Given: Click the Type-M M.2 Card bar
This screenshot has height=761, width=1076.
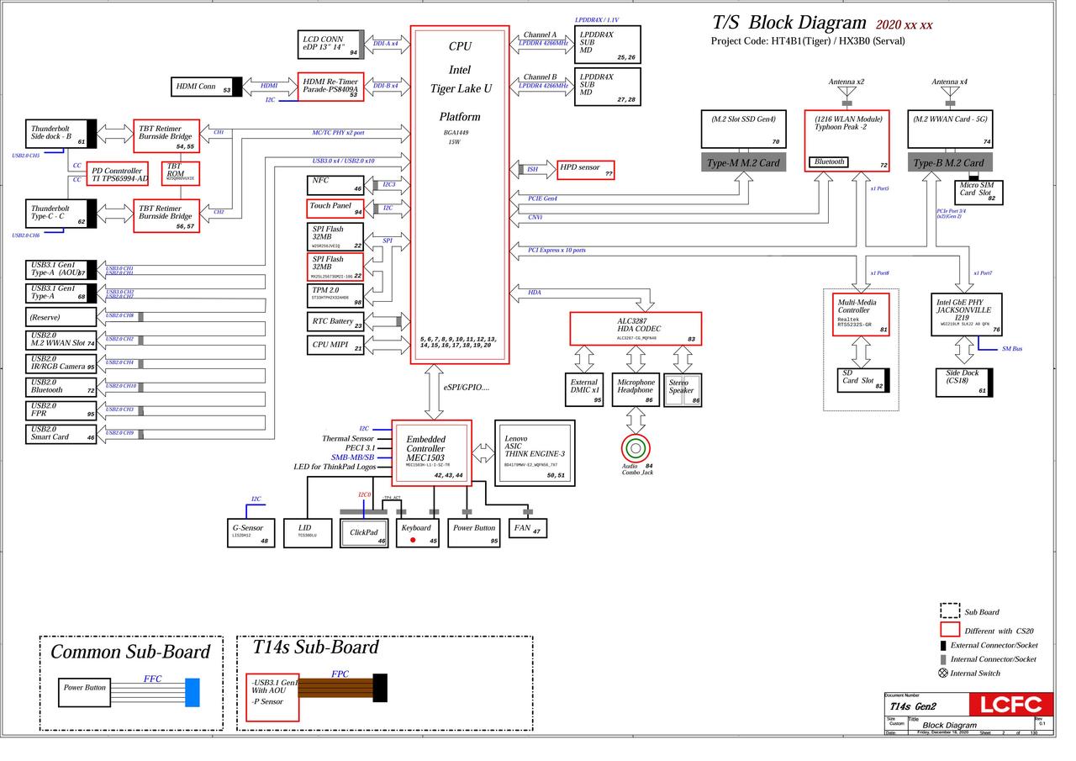Looking at the screenshot, I should coord(744,163).
